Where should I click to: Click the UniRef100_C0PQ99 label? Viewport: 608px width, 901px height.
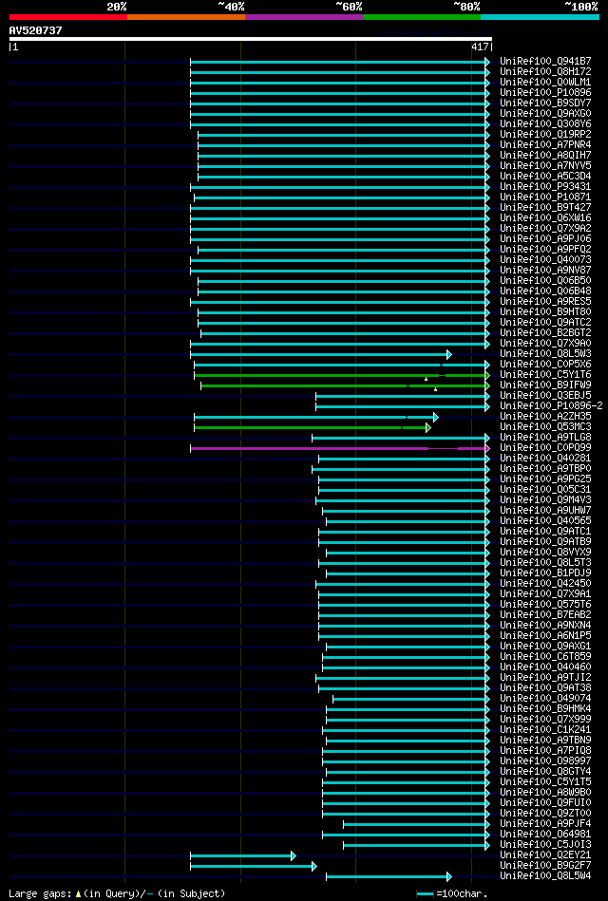pos(545,448)
